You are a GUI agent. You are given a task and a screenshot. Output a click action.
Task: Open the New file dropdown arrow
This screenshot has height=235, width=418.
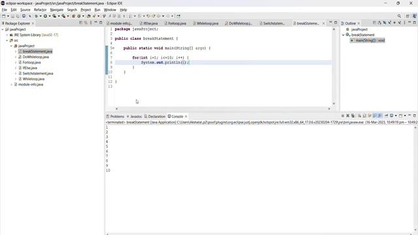point(8,16)
